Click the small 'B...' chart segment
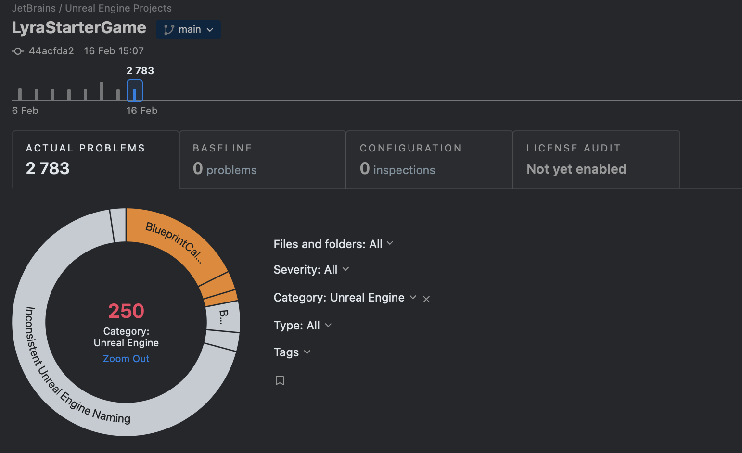Image resolution: width=742 pixels, height=453 pixels. click(x=223, y=317)
